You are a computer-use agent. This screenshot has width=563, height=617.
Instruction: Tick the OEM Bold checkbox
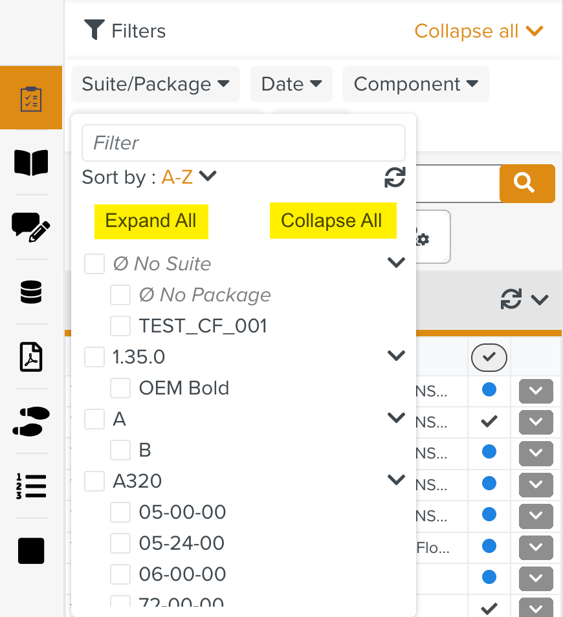coord(120,388)
